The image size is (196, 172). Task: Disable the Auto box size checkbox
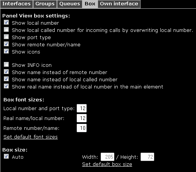coord(6,156)
